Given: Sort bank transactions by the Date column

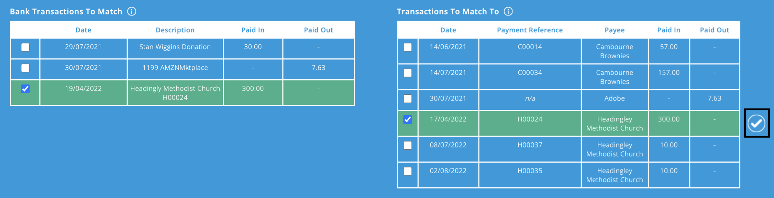Looking at the screenshot, I should click(83, 30).
